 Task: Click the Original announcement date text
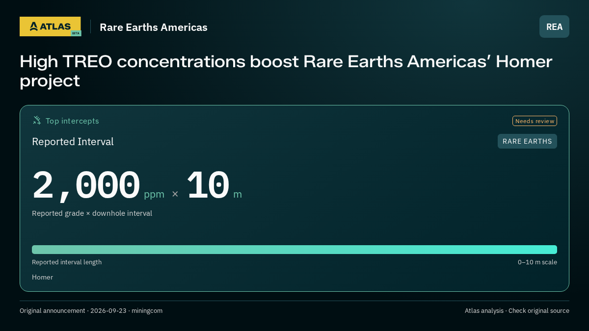91,311
